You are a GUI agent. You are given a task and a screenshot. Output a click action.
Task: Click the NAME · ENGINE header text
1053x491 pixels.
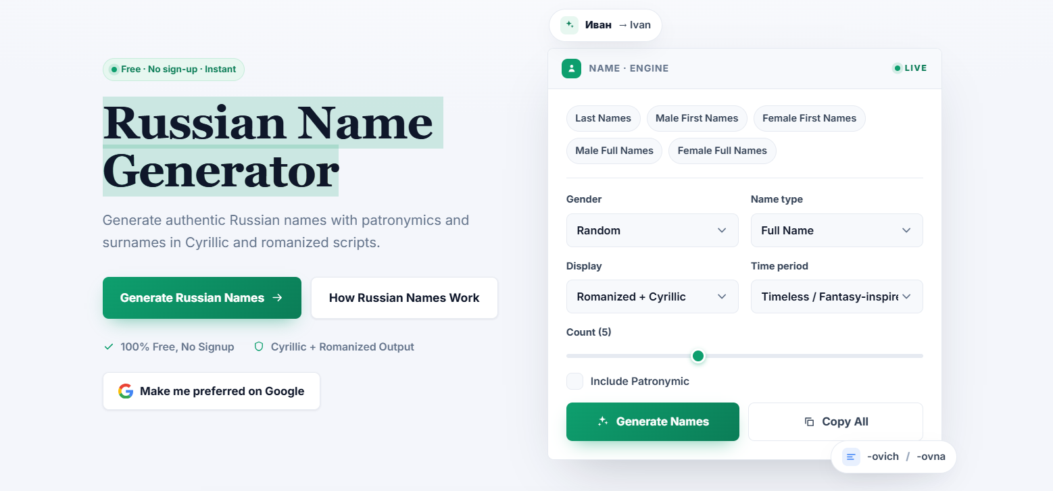point(629,68)
